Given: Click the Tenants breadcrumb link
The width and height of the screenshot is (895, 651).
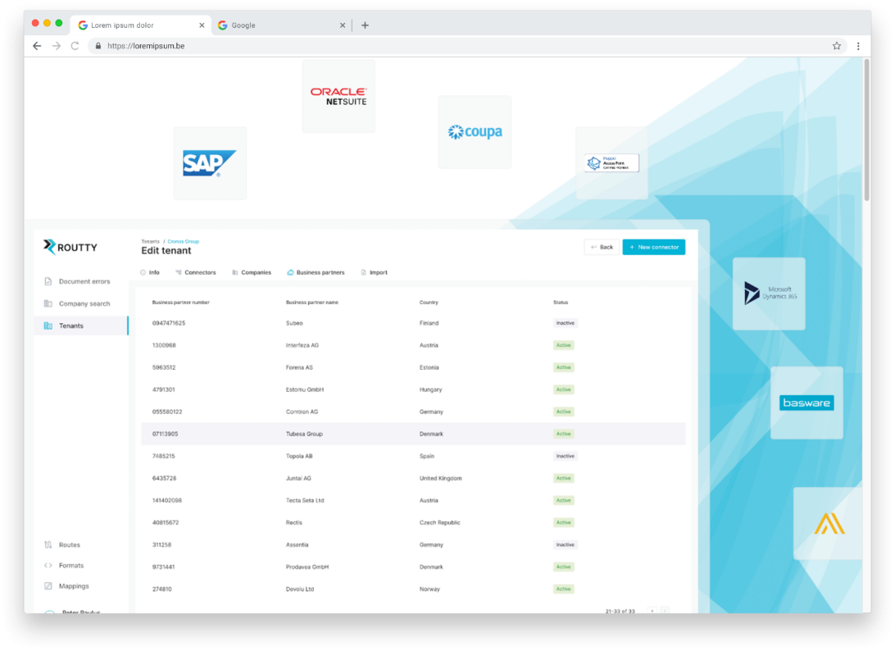Looking at the screenshot, I should pos(150,242).
